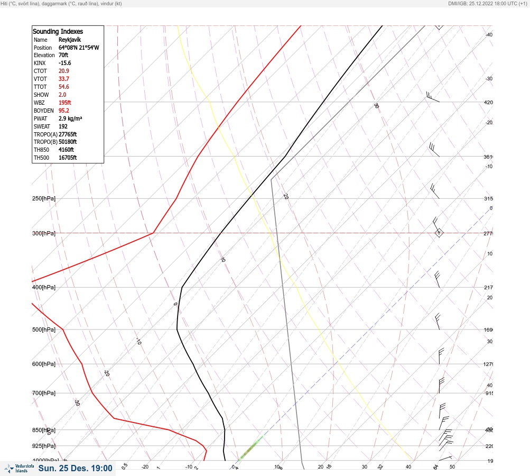Click the TTOT value 54.6
The height and width of the screenshot is (476, 530).
click(x=63, y=87)
